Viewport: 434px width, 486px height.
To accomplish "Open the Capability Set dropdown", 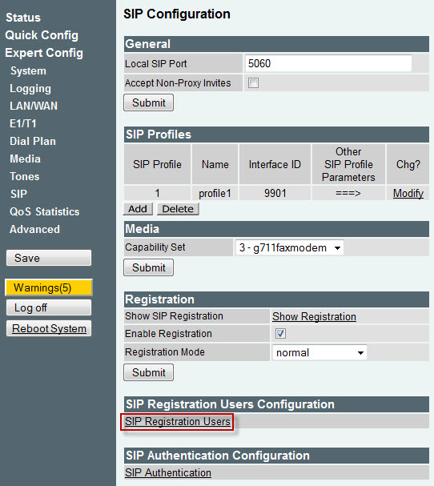I will (x=290, y=247).
